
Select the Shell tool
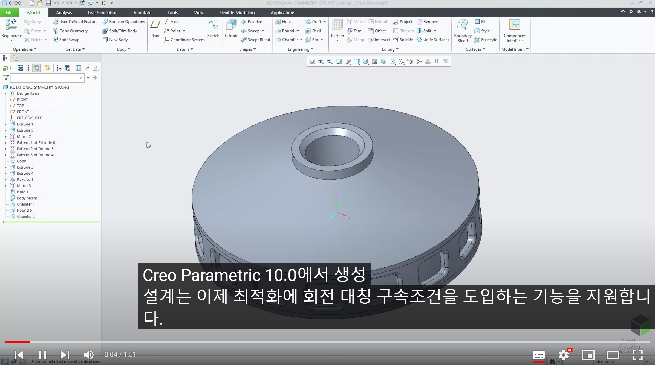tap(313, 31)
